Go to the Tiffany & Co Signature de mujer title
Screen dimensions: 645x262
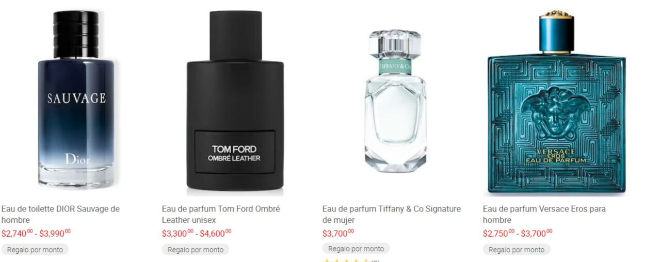[x=392, y=215]
